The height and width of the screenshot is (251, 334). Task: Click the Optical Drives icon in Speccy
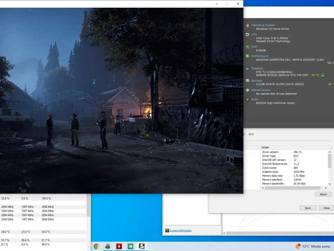pyautogui.click(x=247, y=90)
